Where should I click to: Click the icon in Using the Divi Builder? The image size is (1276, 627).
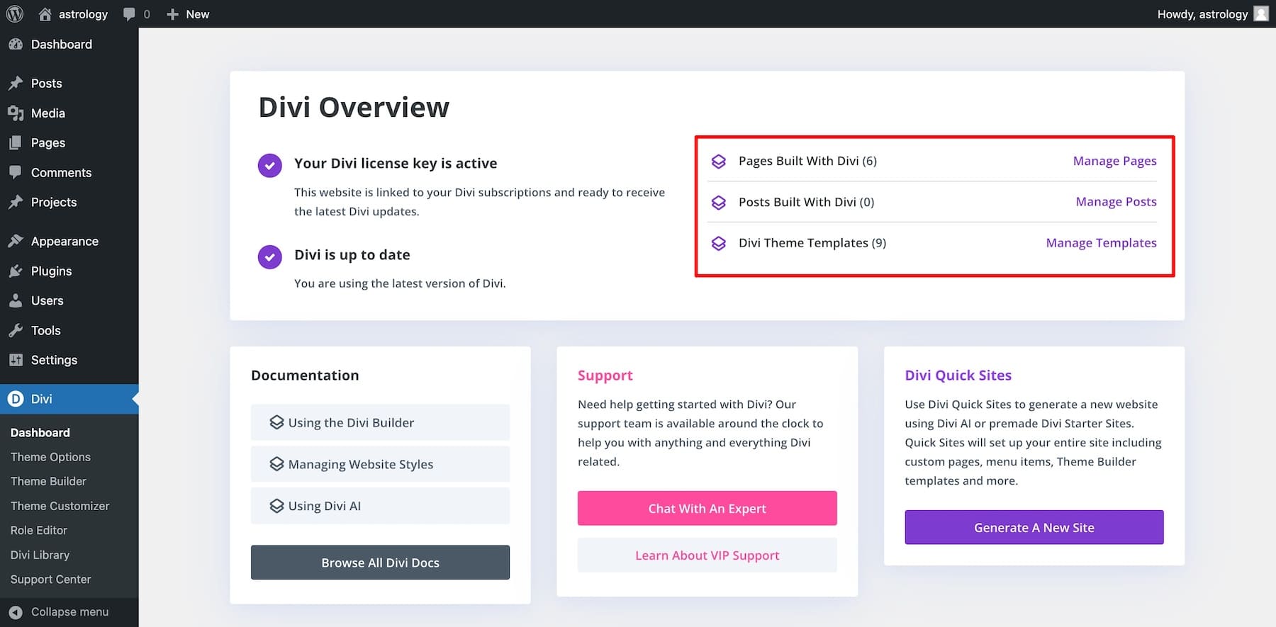(x=276, y=422)
